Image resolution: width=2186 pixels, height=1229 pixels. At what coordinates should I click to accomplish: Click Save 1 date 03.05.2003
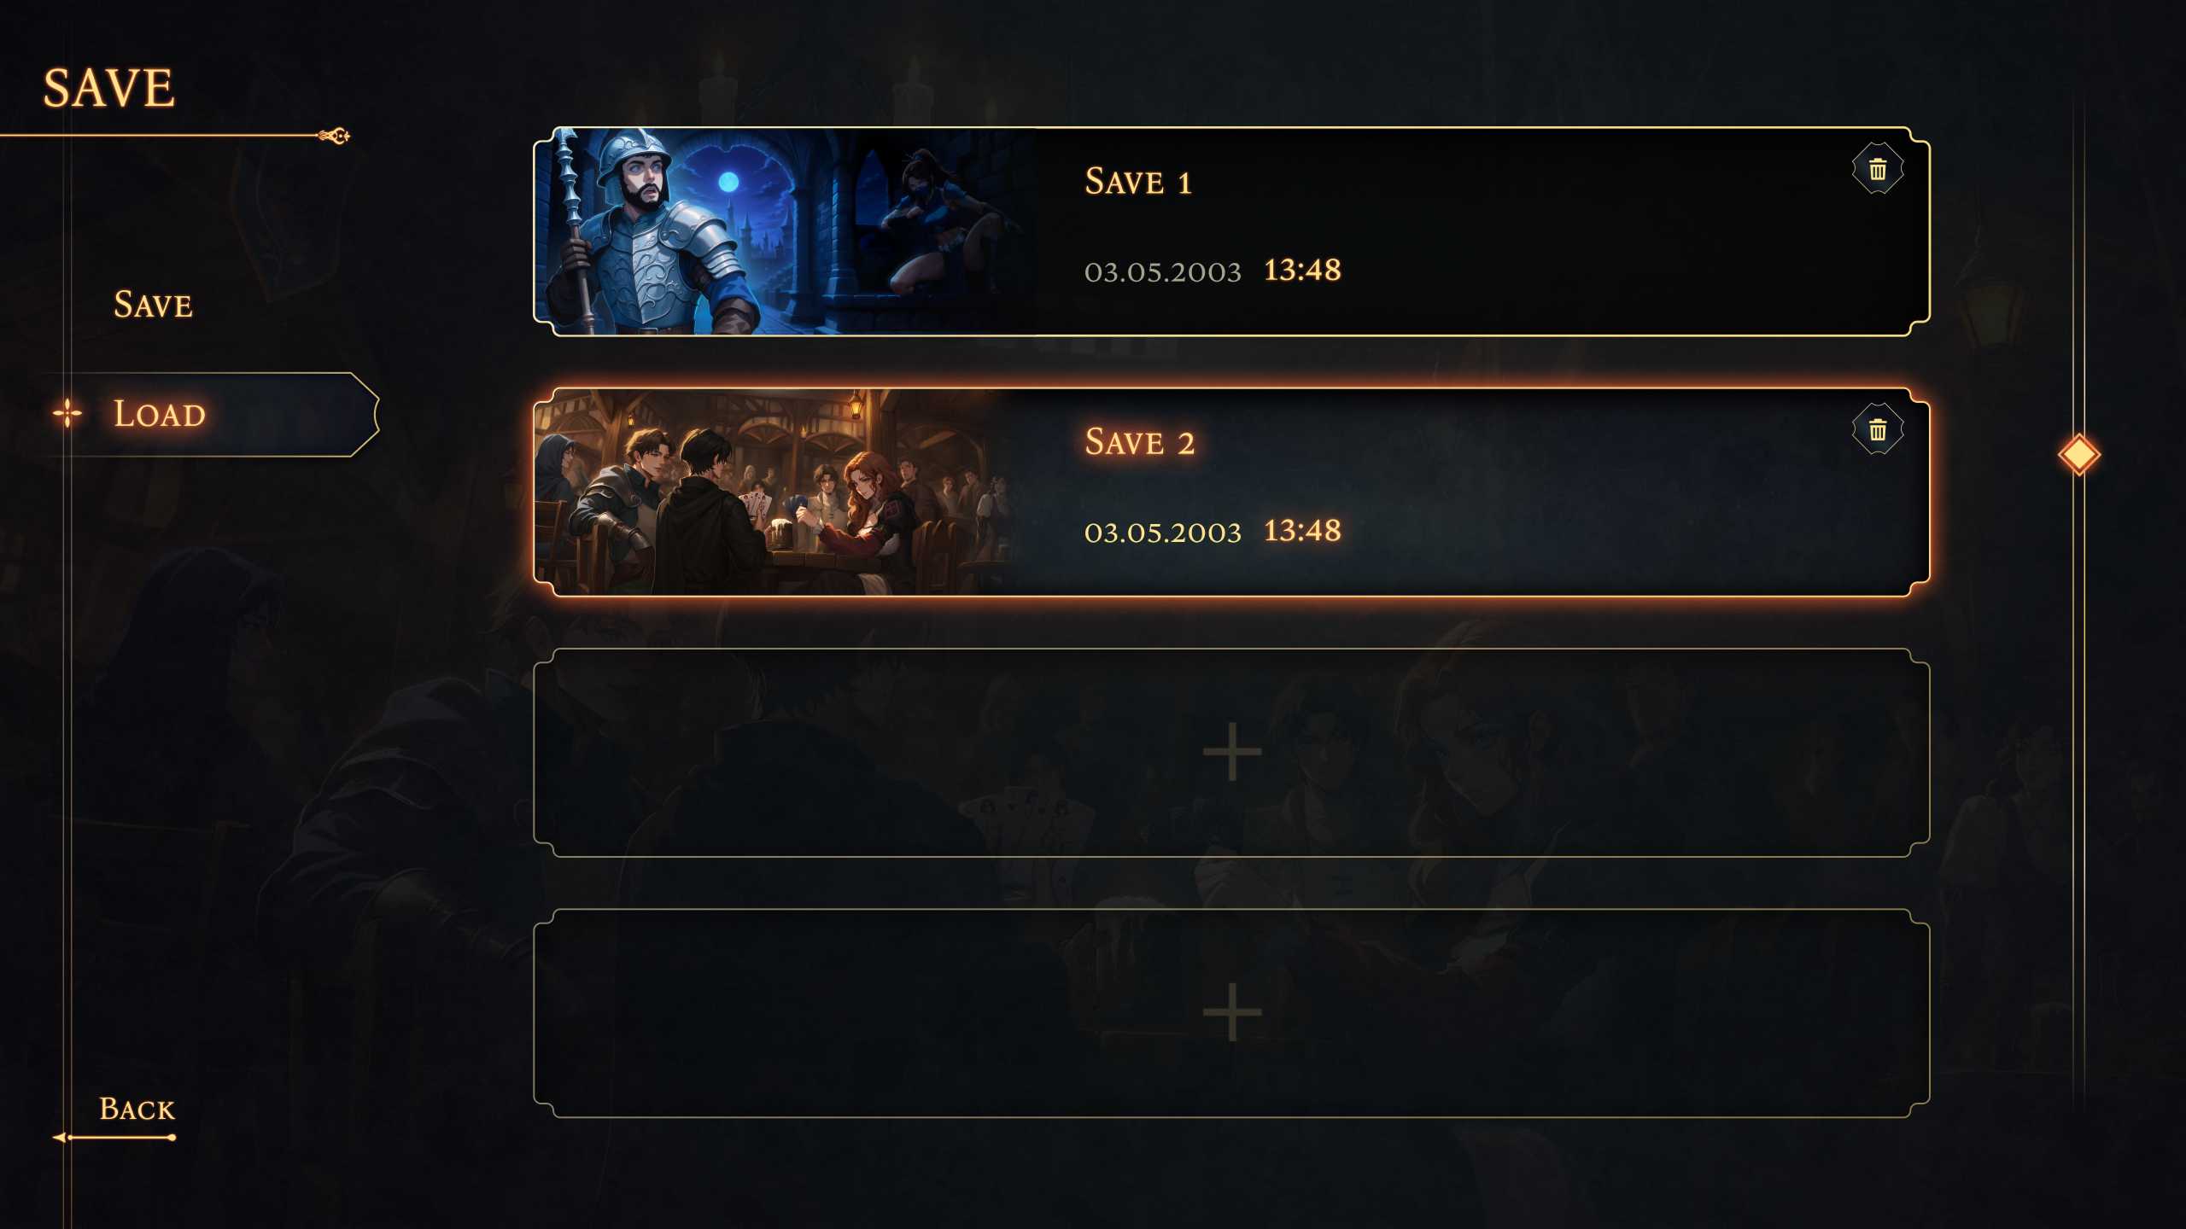tap(1162, 271)
